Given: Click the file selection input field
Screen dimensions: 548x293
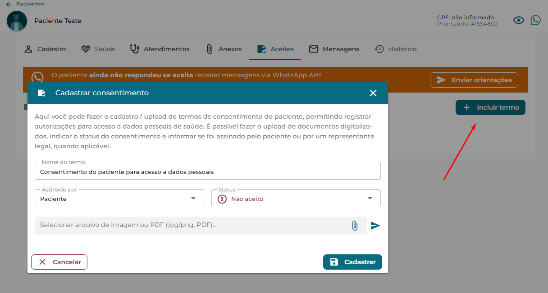Looking at the screenshot, I should click(201, 226).
